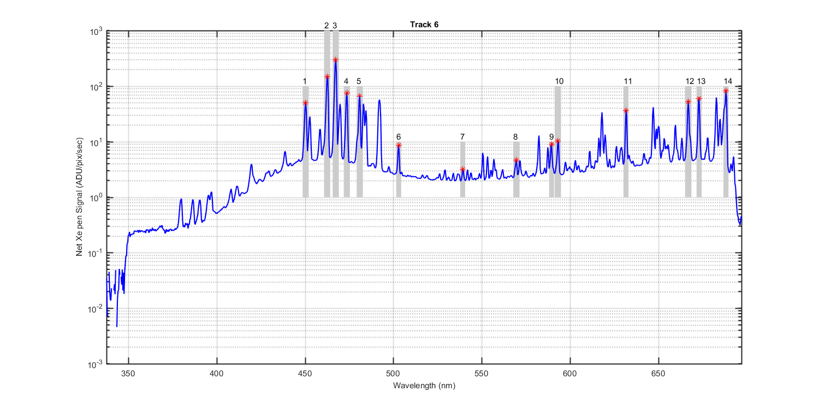Click the 650 x-axis tick label

[658, 374]
